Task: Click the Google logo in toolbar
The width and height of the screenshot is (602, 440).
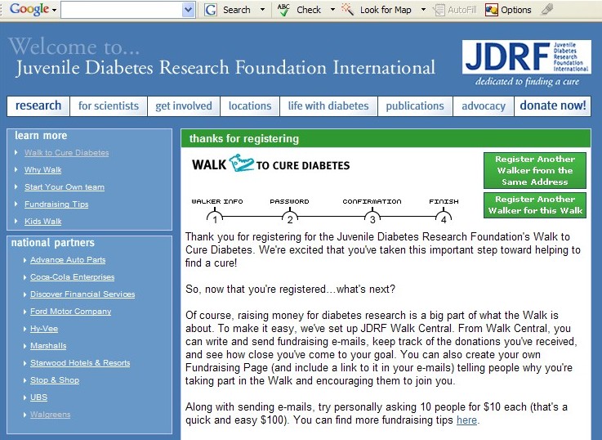Action: 29,10
